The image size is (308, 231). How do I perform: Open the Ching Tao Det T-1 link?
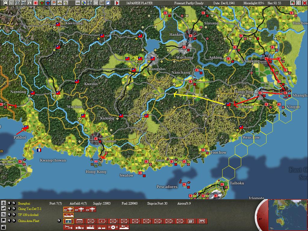pyautogui.click(x=30, y=209)
